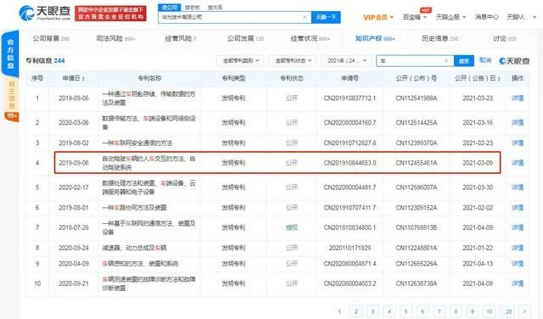543x319 pixels.
Task: Expand the 天眼M... user menu
Action: pyautogui.click(x=521, y=17)
